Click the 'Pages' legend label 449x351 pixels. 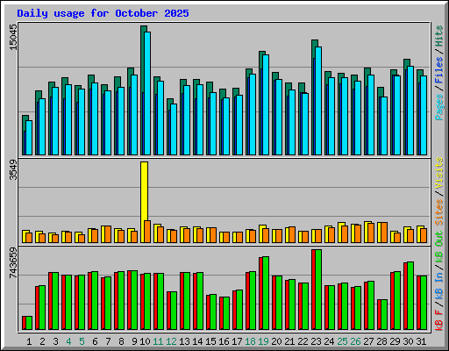pyautogui.click(x=438, y=107)
